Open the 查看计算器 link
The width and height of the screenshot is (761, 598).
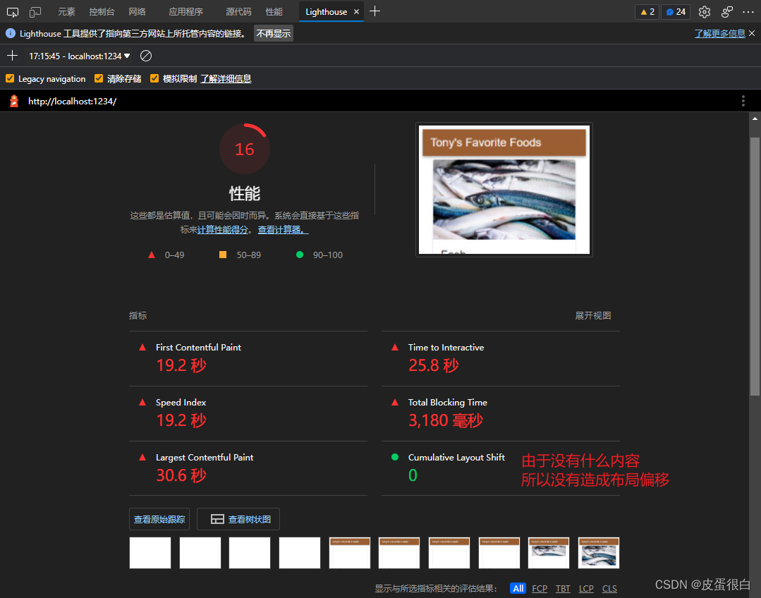coord(283,230)
